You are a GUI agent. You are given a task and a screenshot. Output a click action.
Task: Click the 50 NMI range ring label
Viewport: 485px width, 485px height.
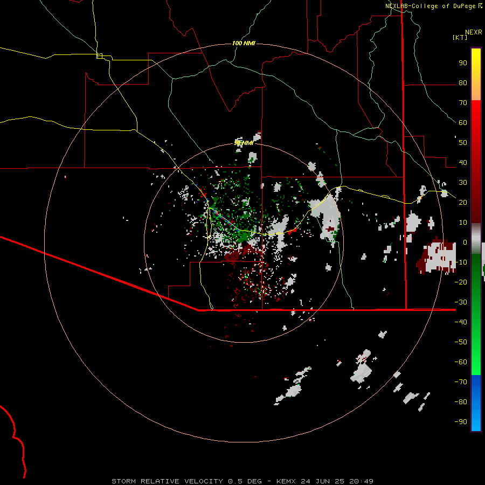point(244,143)
